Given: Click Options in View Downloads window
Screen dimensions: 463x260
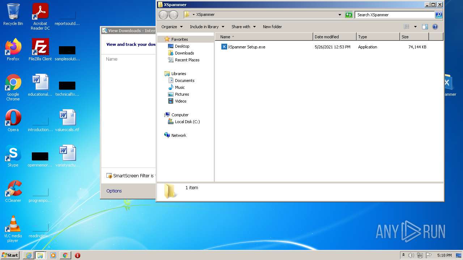Looking at the screenshot, I should pyautogui.click(x=114, y=191).
